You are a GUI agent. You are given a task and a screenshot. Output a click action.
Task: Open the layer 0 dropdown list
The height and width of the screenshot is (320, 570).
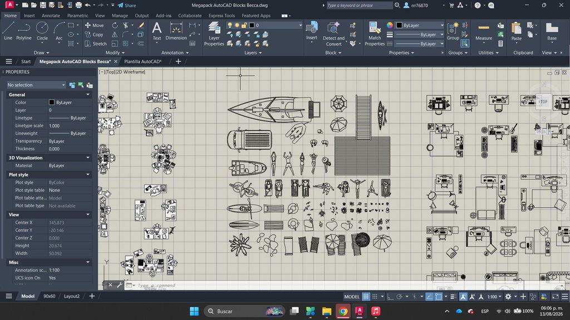(275, 25)
